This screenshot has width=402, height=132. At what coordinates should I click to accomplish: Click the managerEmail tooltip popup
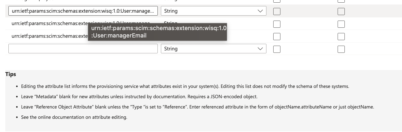157,32
